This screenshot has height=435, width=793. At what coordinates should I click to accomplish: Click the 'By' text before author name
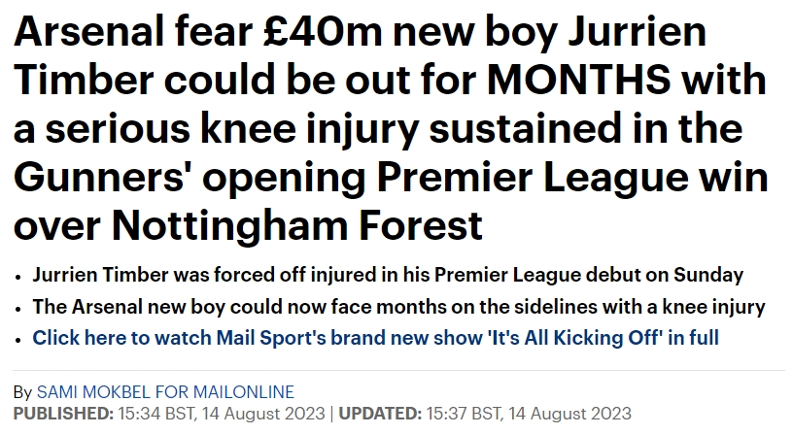22,392
